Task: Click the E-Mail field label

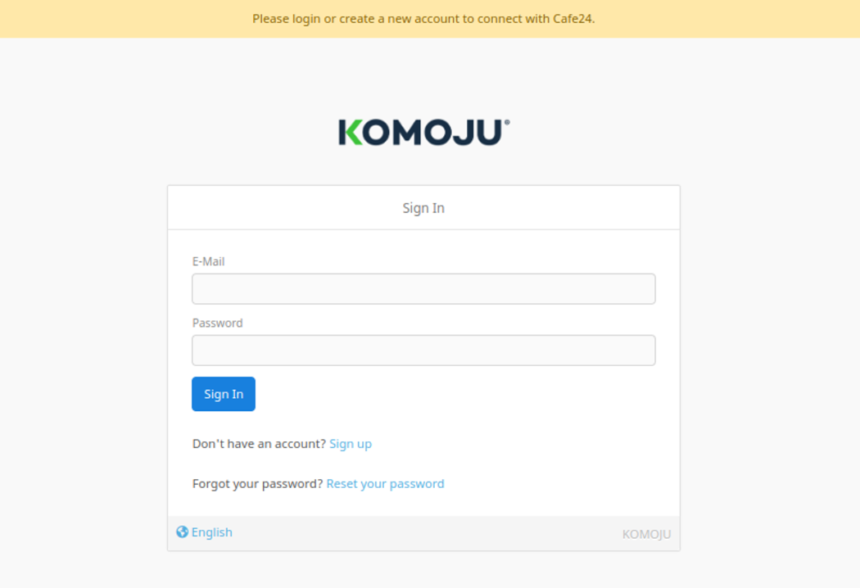Action: coord(208,262)
